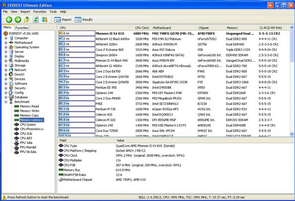Click the results list scroll-down arrow
Viewport: 295px width, 201px height.
[292, 134]
